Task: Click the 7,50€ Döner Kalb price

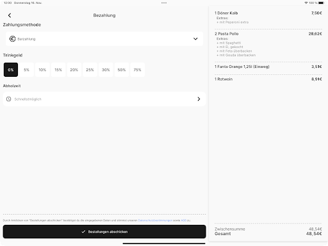Action: [316, 13]
